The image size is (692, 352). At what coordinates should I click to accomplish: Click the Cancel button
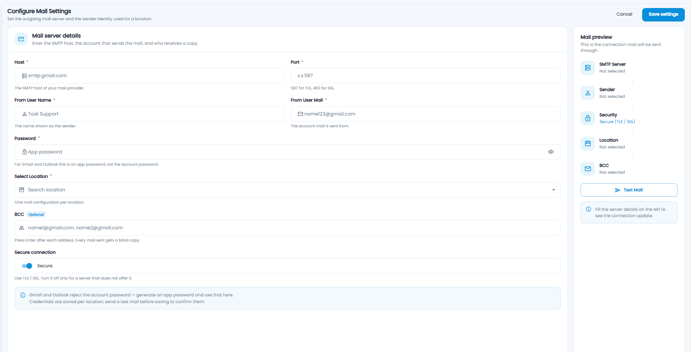coord(624,14)
